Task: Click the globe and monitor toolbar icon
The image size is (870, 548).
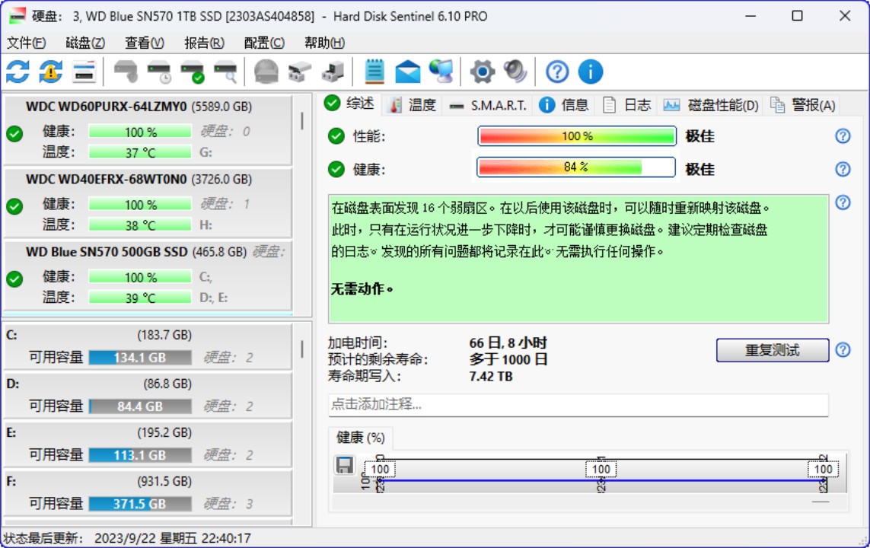Action: point(441,72)
